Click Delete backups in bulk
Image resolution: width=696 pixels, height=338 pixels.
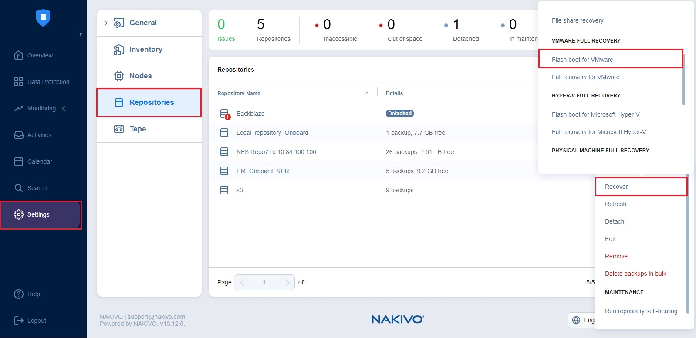(635, 274)
